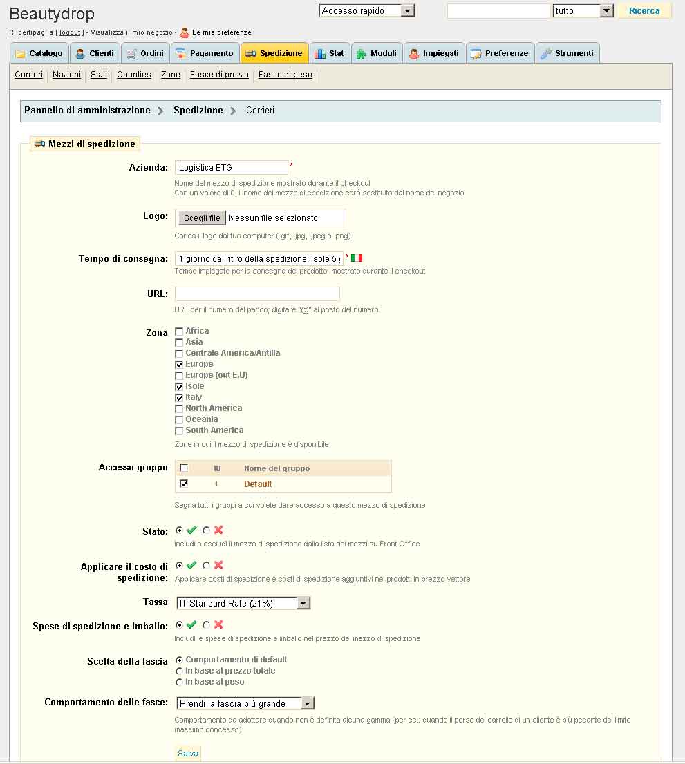Click the logout link

[70, 32]
